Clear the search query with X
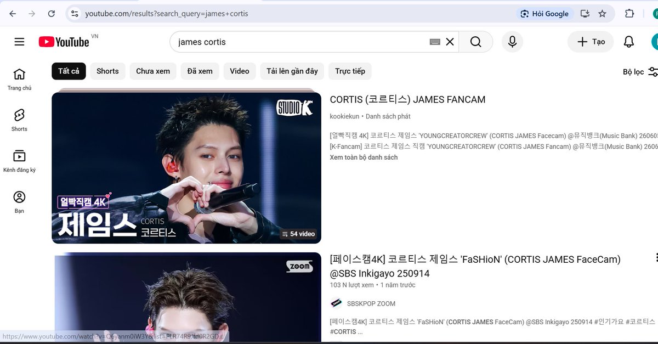 (x=450, y=42)
